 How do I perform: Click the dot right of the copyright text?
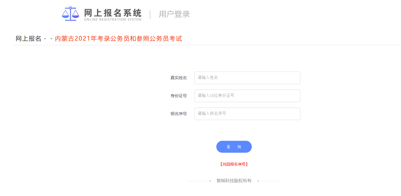(258, 181)
